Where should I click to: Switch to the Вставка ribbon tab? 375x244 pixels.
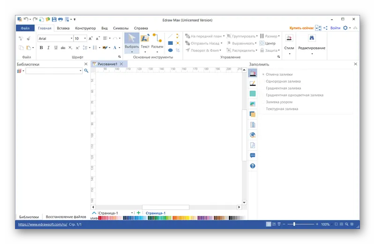click(63, 28)
